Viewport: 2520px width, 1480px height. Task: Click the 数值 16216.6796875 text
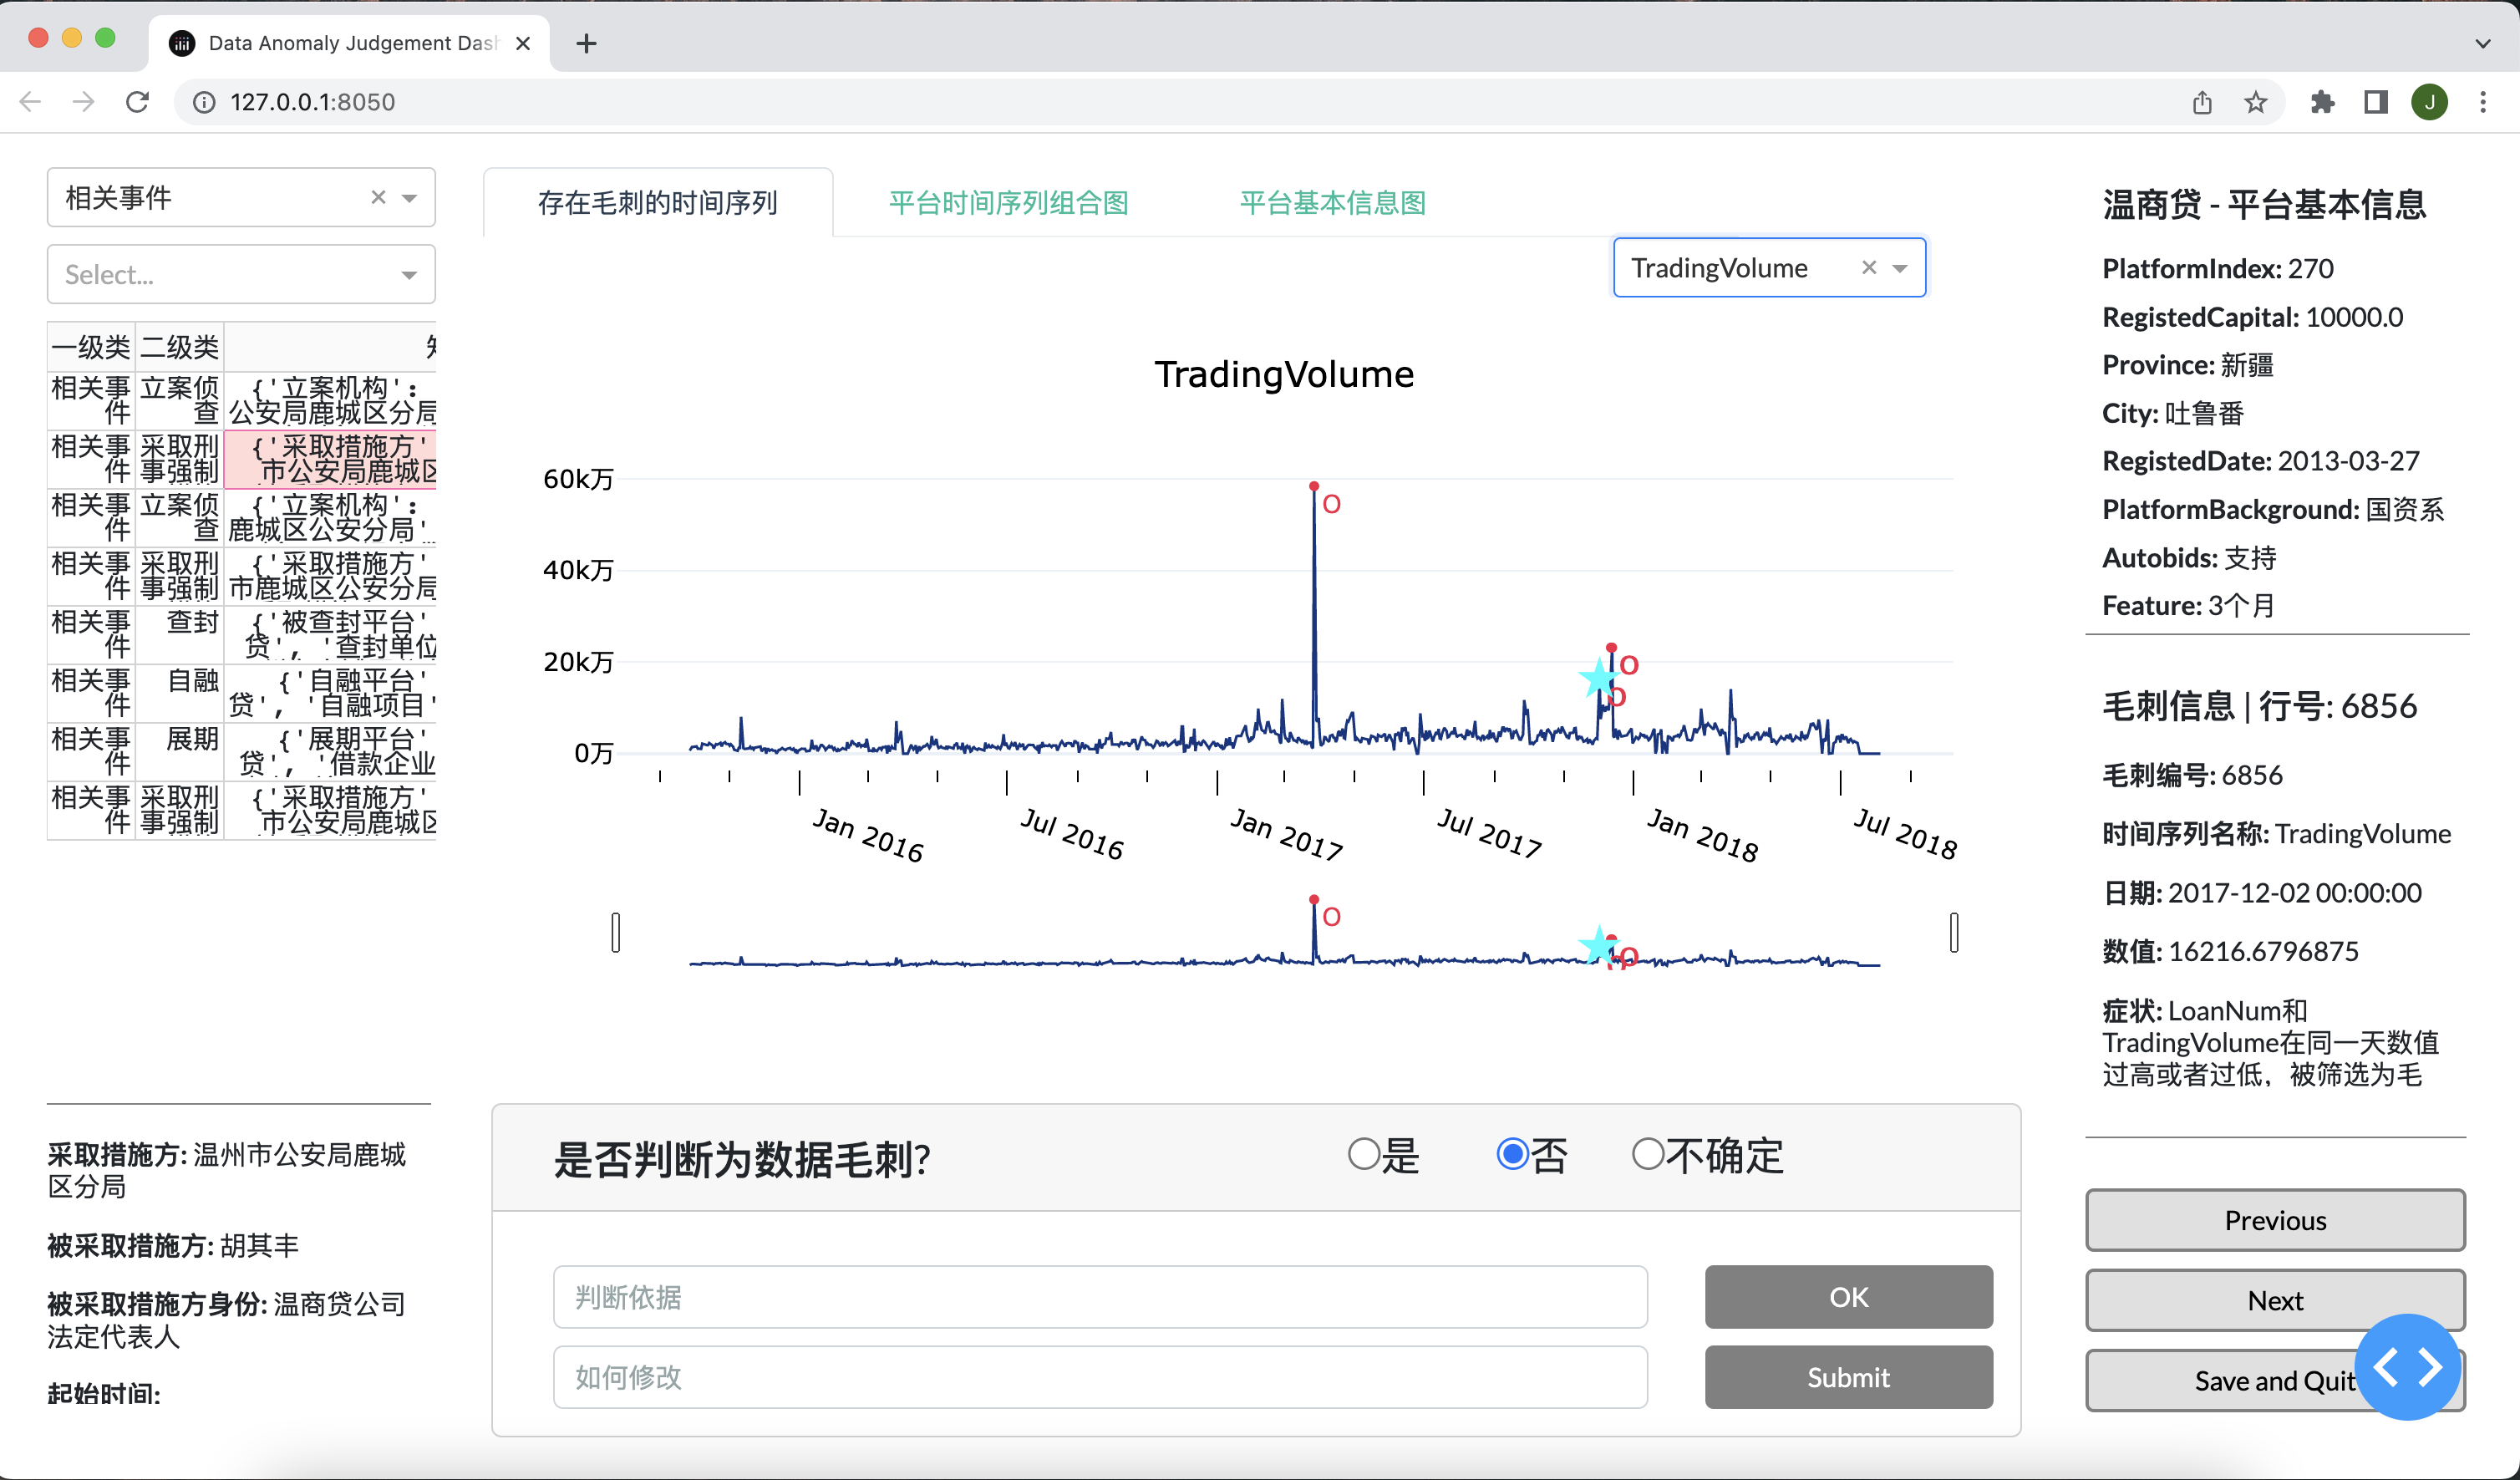click(2229, 951)
